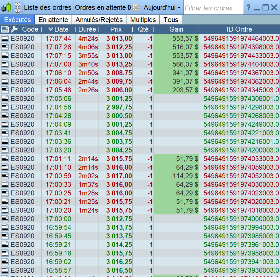Click the chain link icon in title bar
Viewport: 280px width, 277px height.
coord(17,7)
